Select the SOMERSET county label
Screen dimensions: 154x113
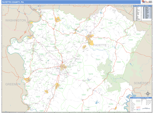tap(142, 83)
